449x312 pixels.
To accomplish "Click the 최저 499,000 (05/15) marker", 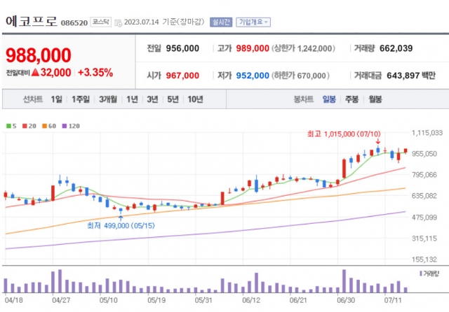I will [x=121, y=225].
